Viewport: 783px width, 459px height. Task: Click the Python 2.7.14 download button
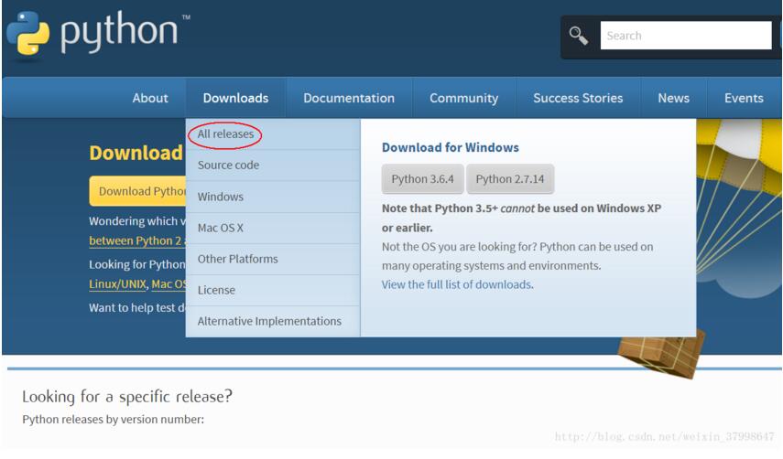510,179
